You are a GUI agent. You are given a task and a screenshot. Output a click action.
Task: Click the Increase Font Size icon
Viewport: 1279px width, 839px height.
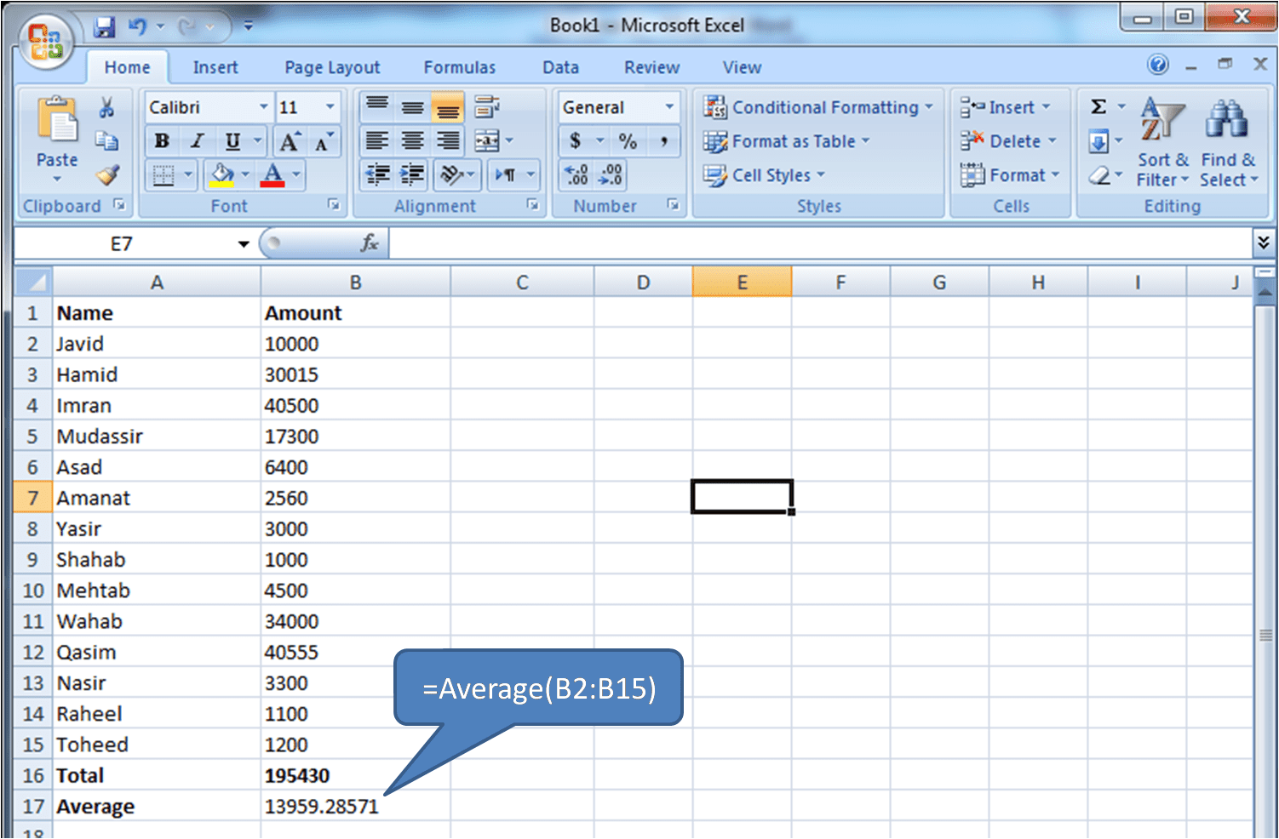tap(290, 140)
